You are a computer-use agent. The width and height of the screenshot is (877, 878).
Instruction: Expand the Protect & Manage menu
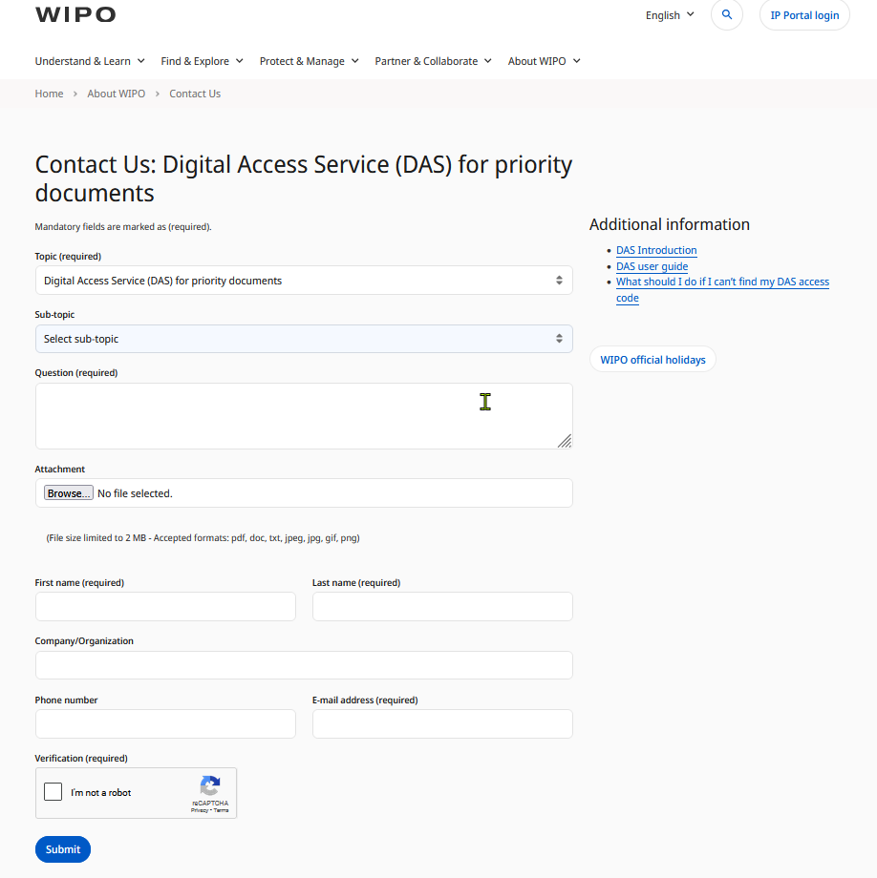point(309,61)
